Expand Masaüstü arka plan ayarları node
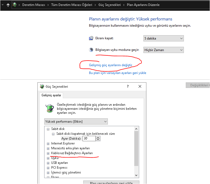Image resolution: width=210 pixels, height=184 pixels. click(x=48, y=148)
